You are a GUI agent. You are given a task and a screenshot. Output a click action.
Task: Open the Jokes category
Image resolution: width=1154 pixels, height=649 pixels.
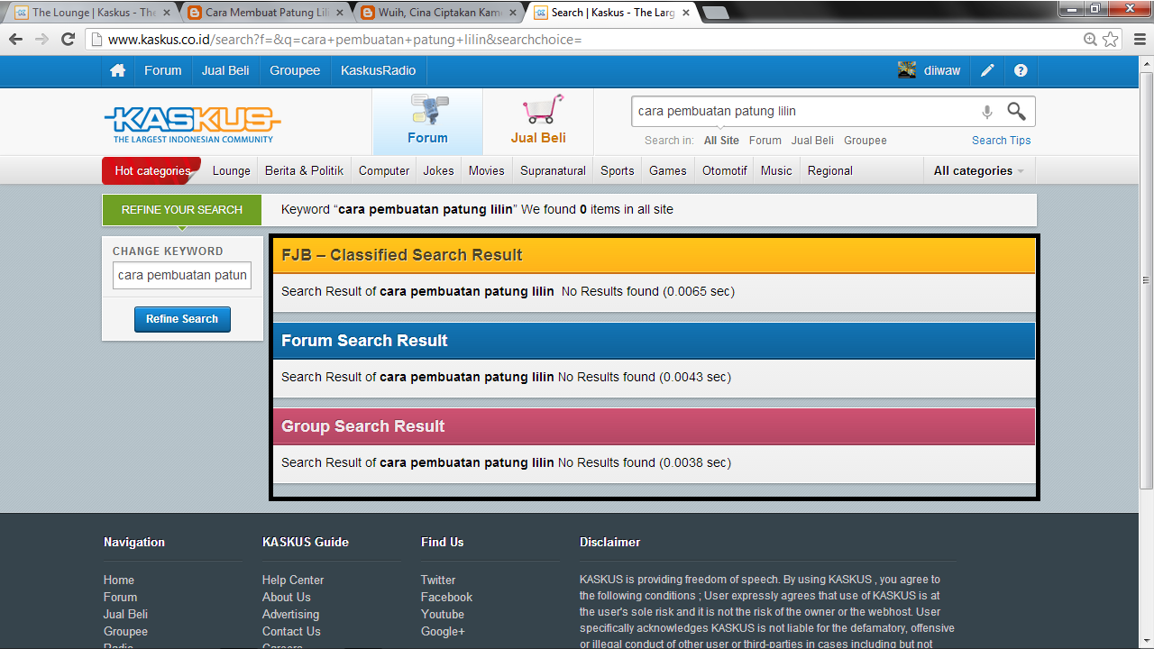click(x=439, y=170)
